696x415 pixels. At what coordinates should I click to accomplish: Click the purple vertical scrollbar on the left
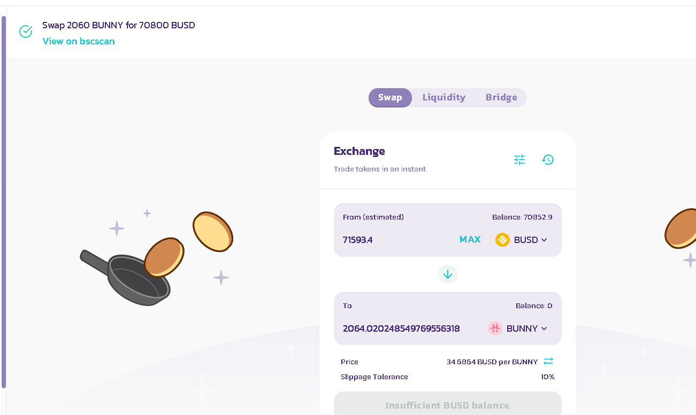click(x=4, y=202)
